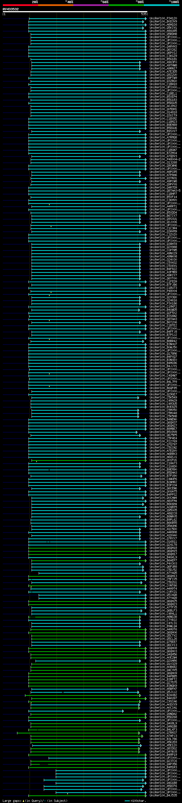This screenshot has height=803, width=182.
Task: Click UniRef100_Q8TAA3-5 label
Action: (x=165, y=191)
